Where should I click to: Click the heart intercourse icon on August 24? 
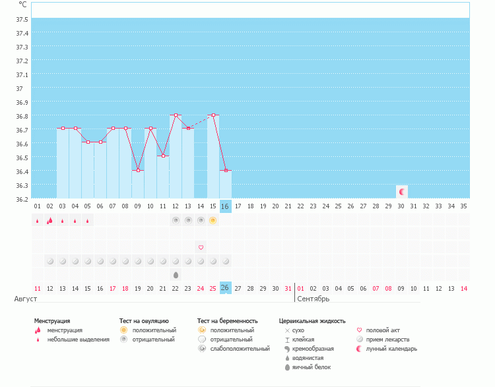tap(201, 248)
